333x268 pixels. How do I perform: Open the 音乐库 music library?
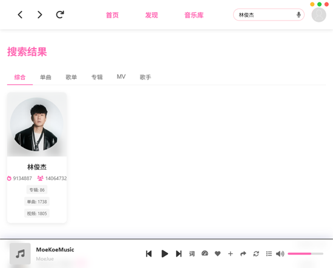[194, 15]
